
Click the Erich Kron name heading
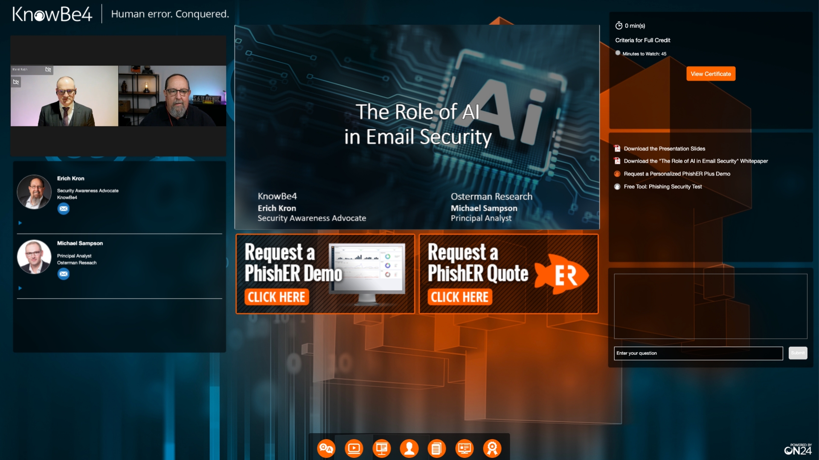tap(71, 178)
